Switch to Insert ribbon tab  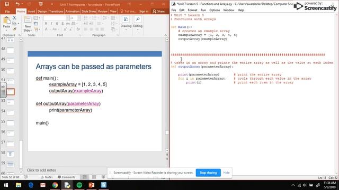coord(31,12)
